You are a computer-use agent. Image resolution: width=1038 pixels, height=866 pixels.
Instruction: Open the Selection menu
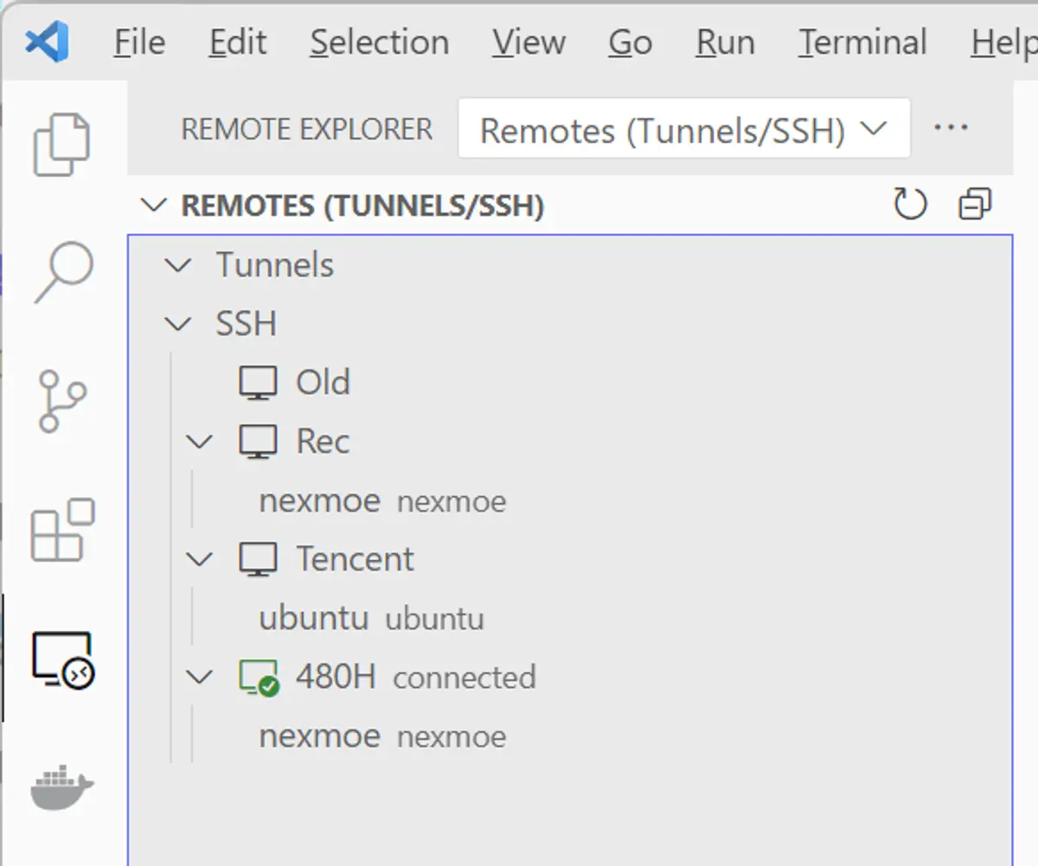(x=380, y=42)
